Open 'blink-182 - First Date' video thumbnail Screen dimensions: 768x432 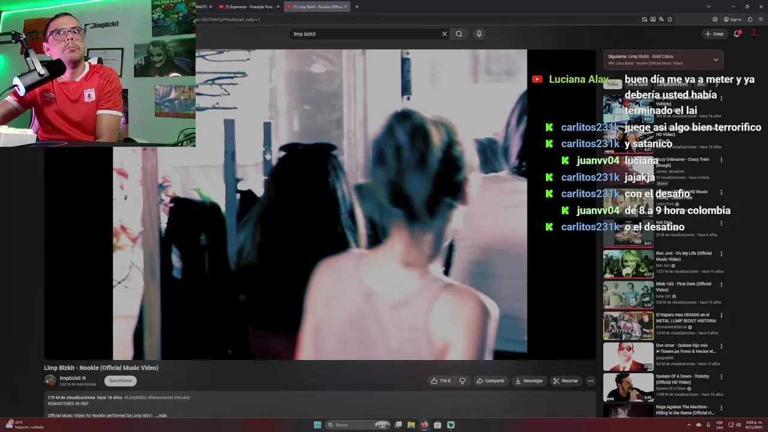[x=628, y=295]
